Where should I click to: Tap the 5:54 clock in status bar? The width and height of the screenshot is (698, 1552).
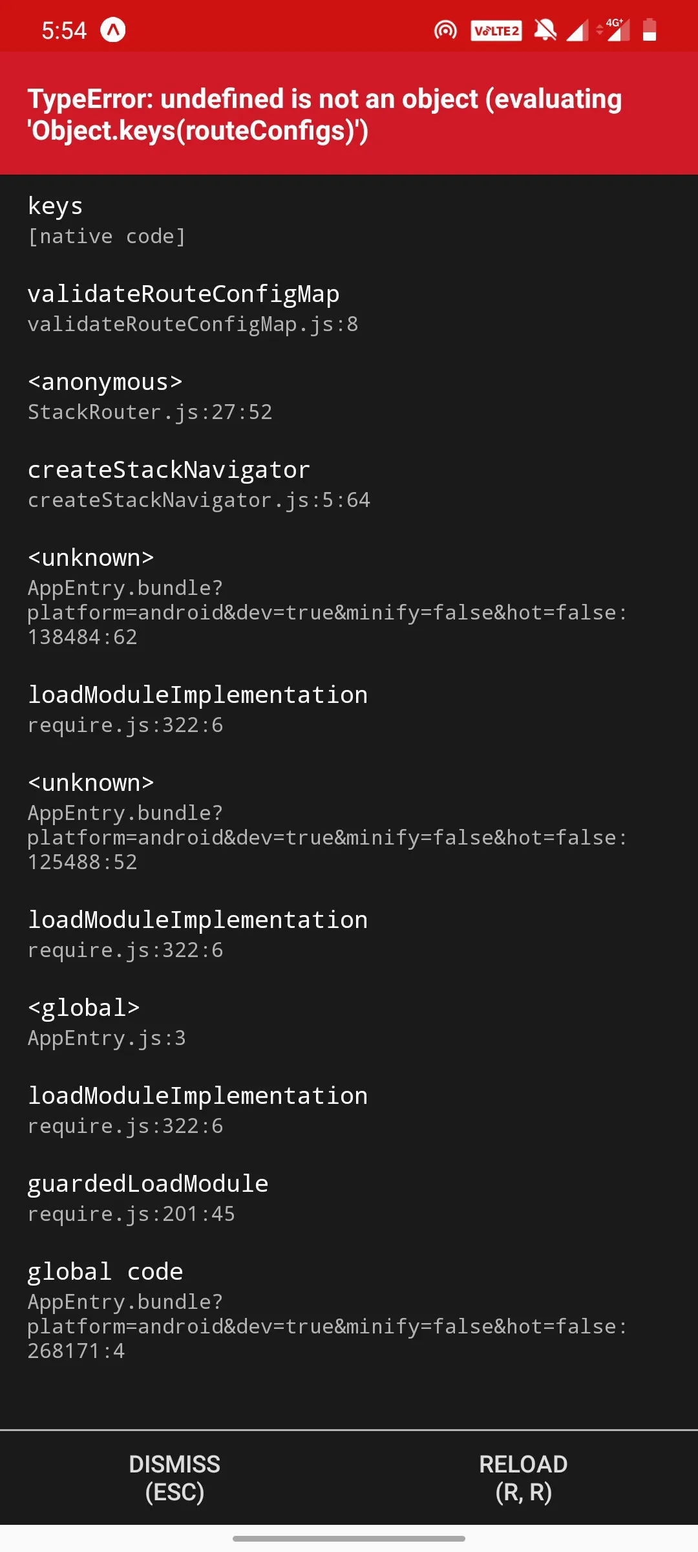[64, 30]
